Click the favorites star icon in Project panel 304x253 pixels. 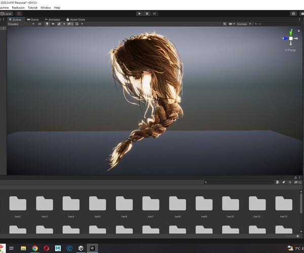click(x=290, y=182)
